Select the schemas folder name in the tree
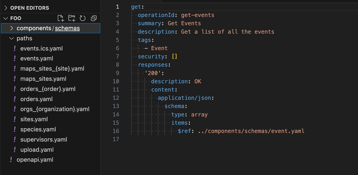 click(67, 28)
